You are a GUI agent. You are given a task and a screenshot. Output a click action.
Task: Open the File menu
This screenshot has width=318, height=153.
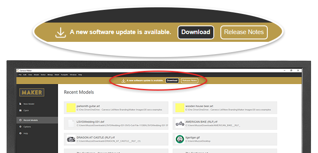(x=20, y=75)
